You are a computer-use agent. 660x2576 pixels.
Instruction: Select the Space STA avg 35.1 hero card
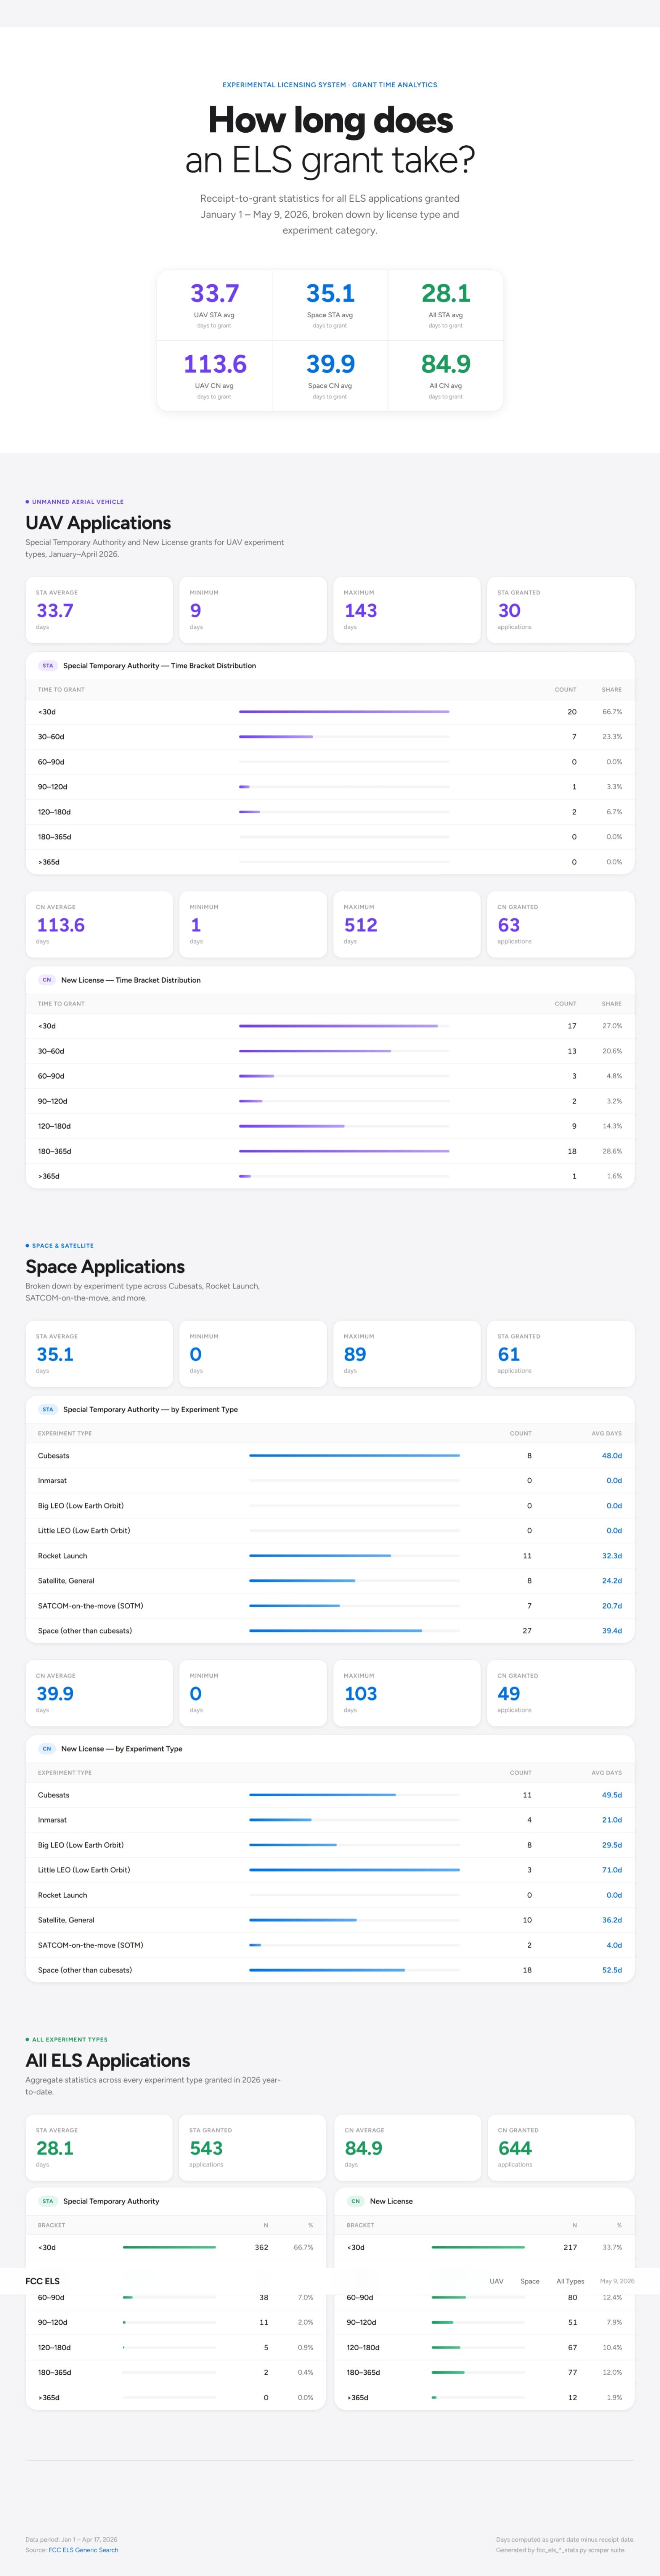(x=330, y=305)
